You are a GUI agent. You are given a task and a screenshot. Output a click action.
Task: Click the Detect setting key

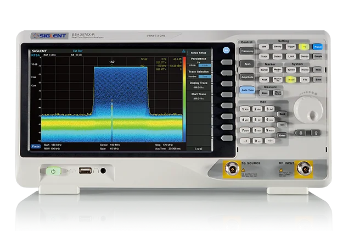(x=277, y=57)
